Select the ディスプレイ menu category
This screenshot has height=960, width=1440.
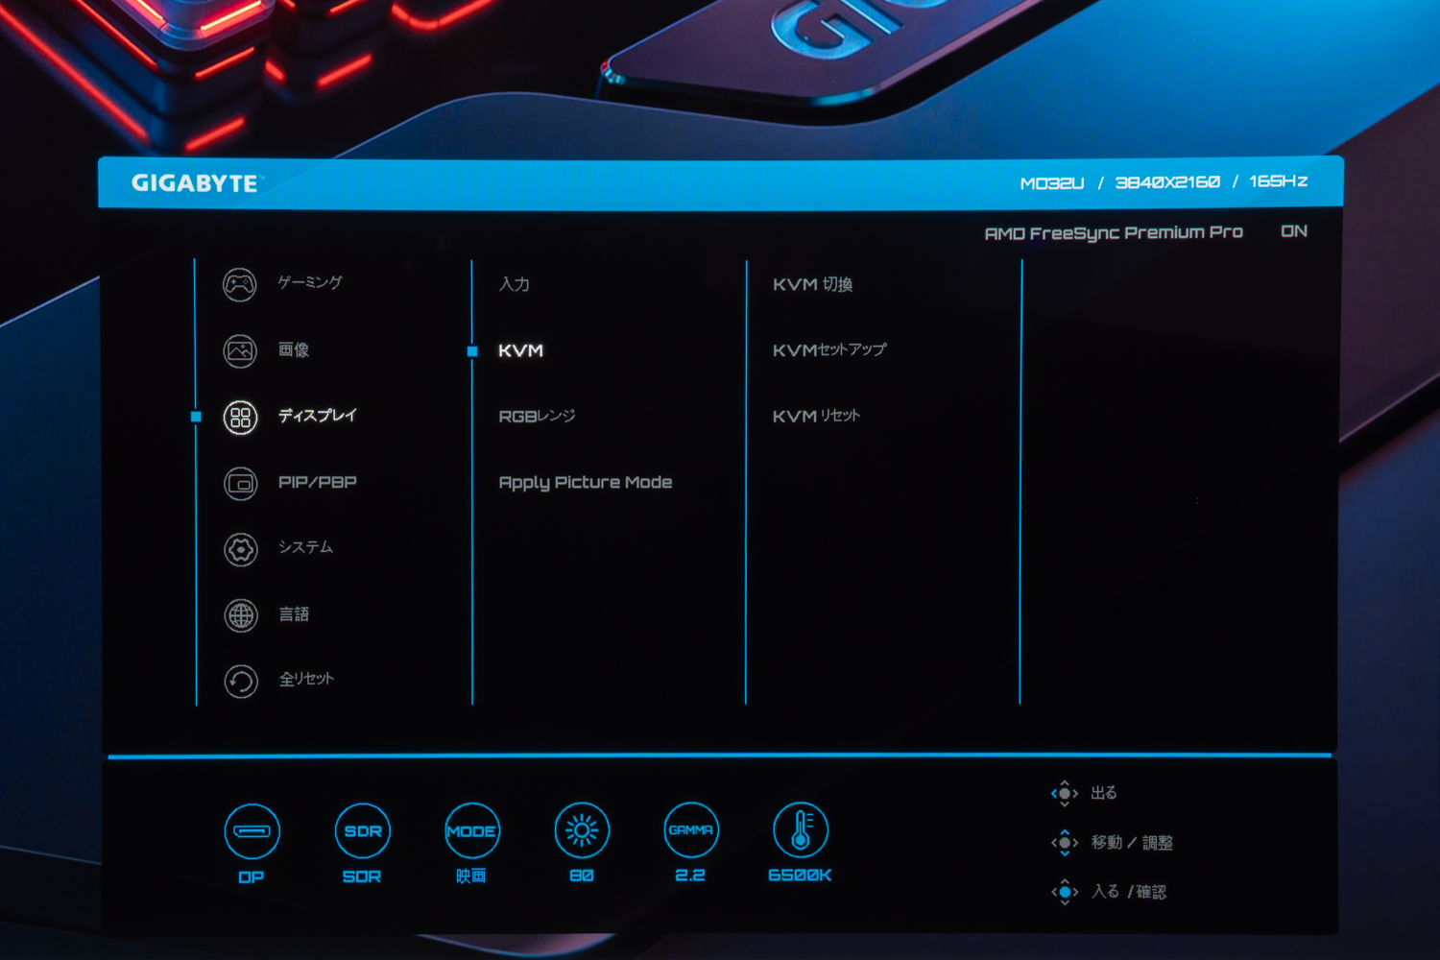tap(318, 416)
